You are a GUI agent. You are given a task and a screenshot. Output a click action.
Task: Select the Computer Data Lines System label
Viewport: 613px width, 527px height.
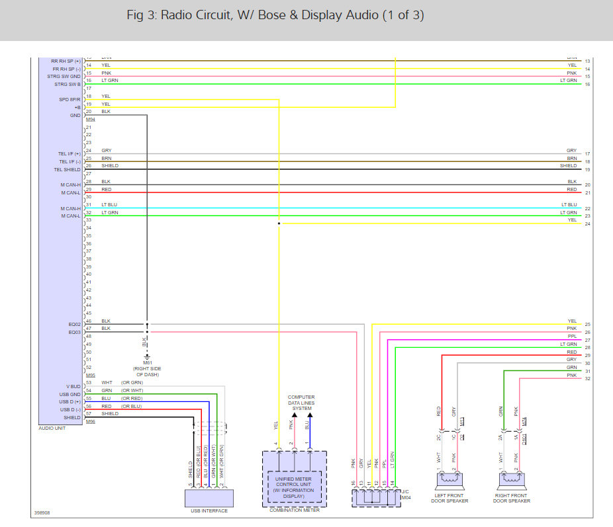point(301,403)
